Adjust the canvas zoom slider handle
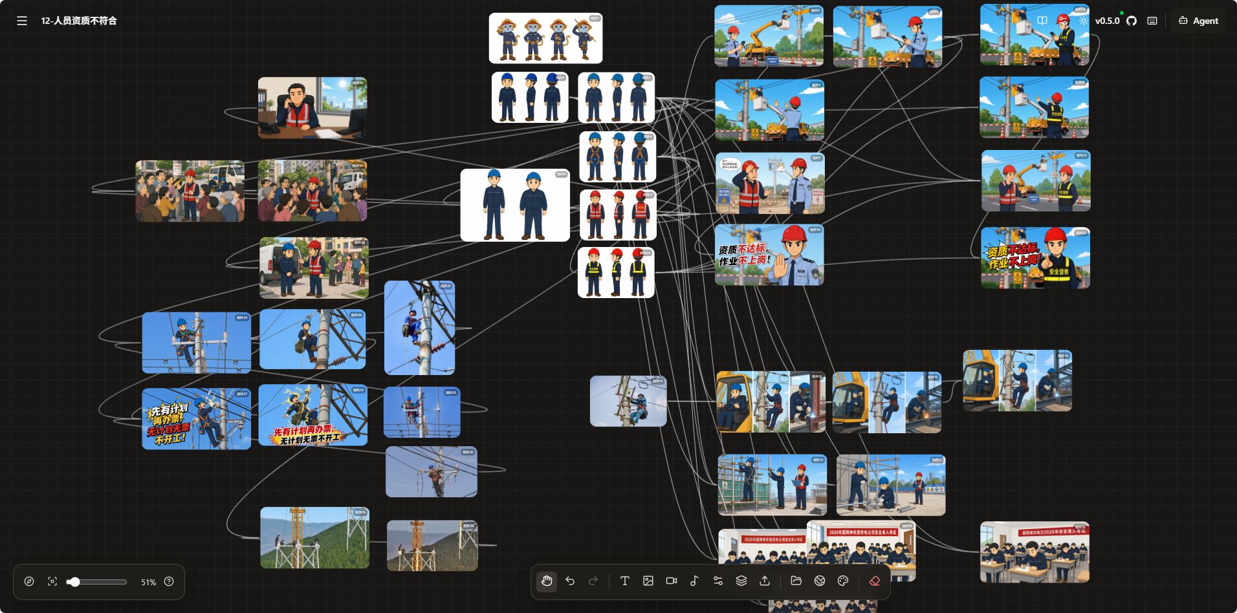This screenshot has width=1237, height=613. coord(74,582)
